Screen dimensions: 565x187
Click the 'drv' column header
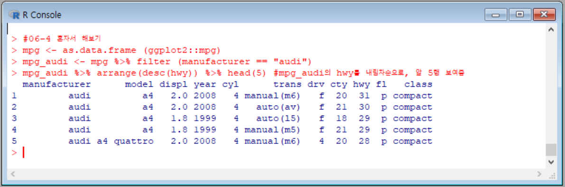tap(316, 85)
